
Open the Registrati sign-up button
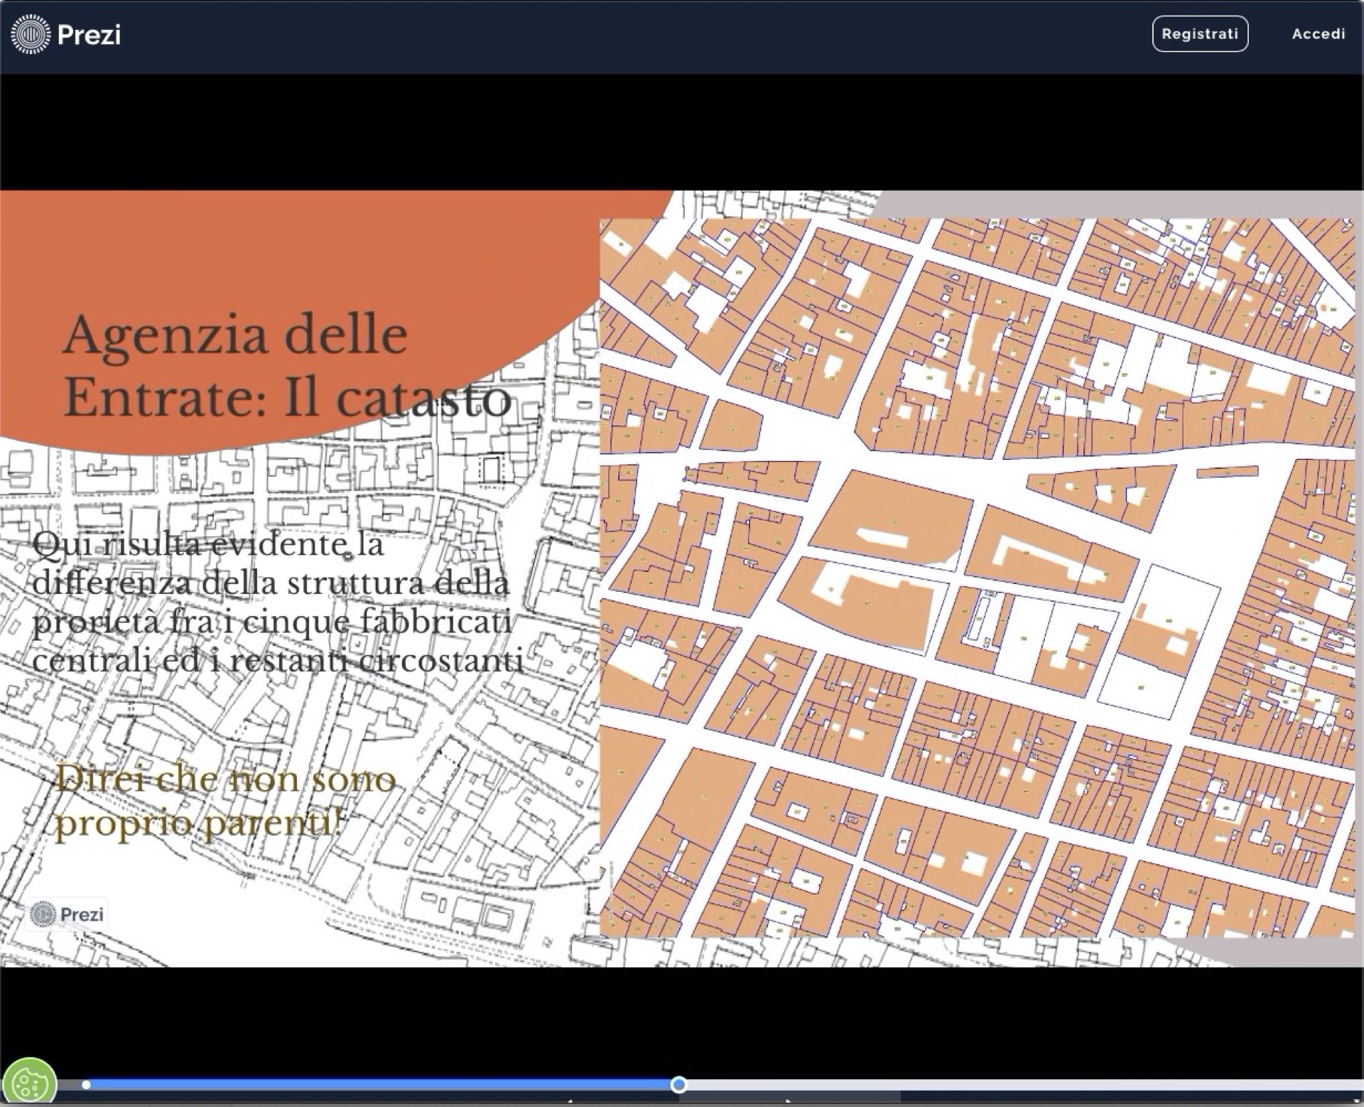(1200, 34)
